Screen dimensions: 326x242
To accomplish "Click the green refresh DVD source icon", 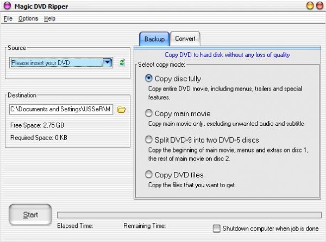I will [x=122, y=62].
